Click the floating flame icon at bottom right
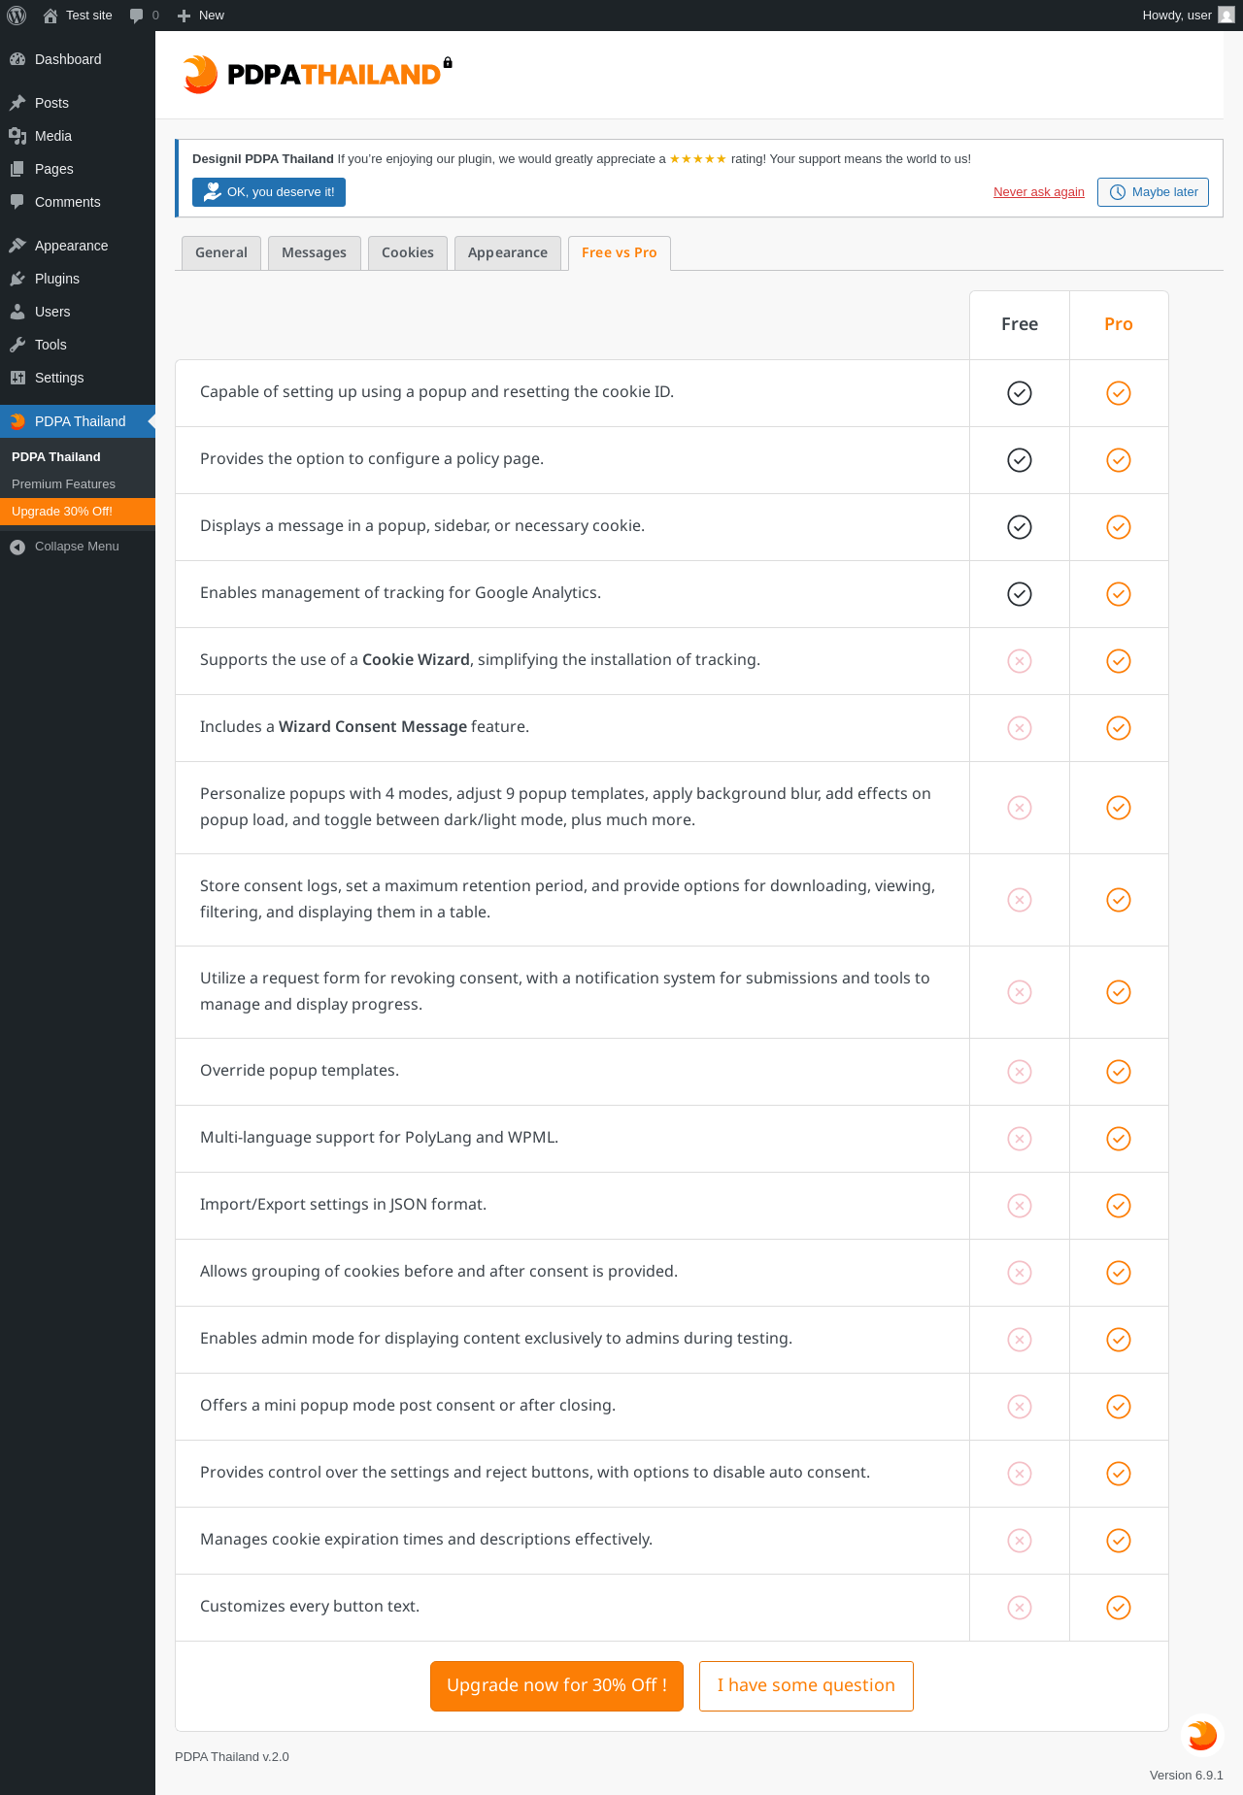 coord(1202,1735)
